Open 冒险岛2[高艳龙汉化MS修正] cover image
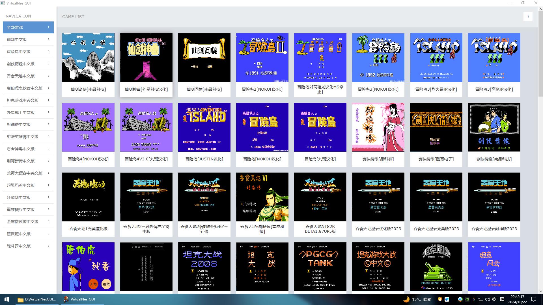This screenshot has height=305, width=543. tap(320, 57)
